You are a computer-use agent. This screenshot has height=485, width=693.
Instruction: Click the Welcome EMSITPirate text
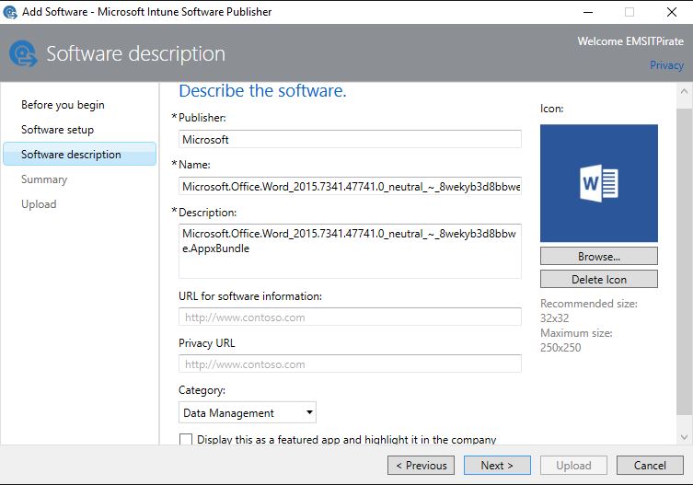pyautogui.click(x=630, y=41)
